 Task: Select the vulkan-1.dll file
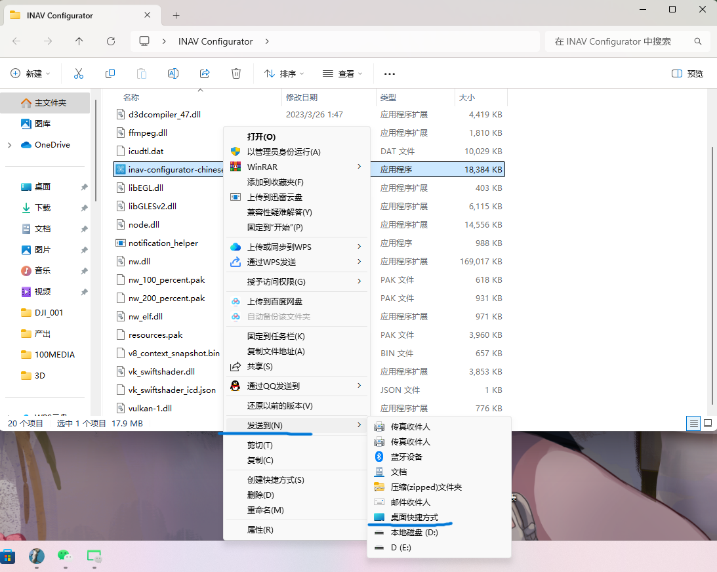coord(150,408)
